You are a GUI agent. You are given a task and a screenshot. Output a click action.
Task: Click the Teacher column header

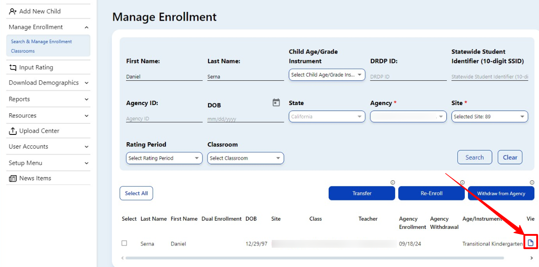[368, 219]
